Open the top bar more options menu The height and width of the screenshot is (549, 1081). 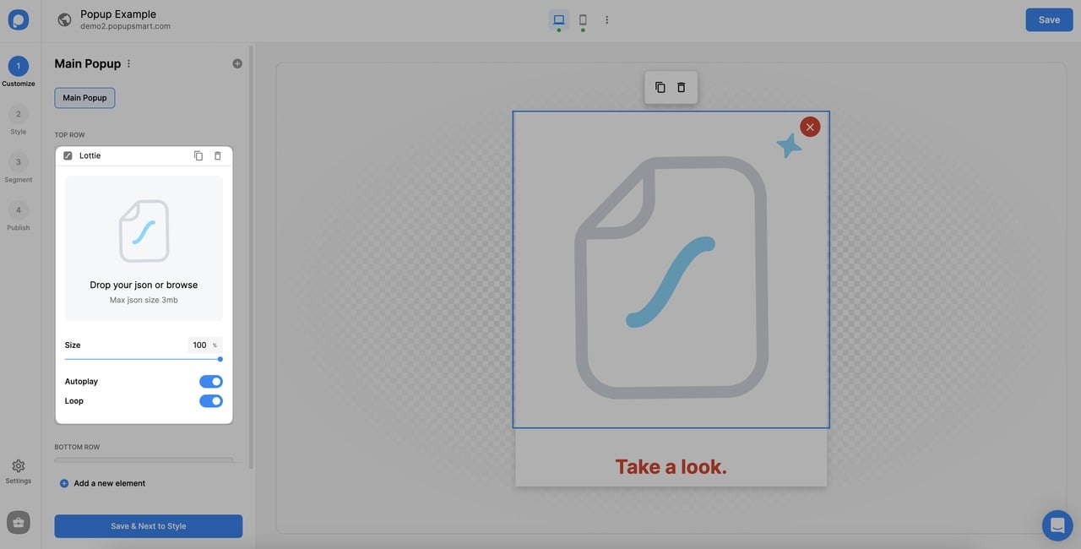(606, 19)
